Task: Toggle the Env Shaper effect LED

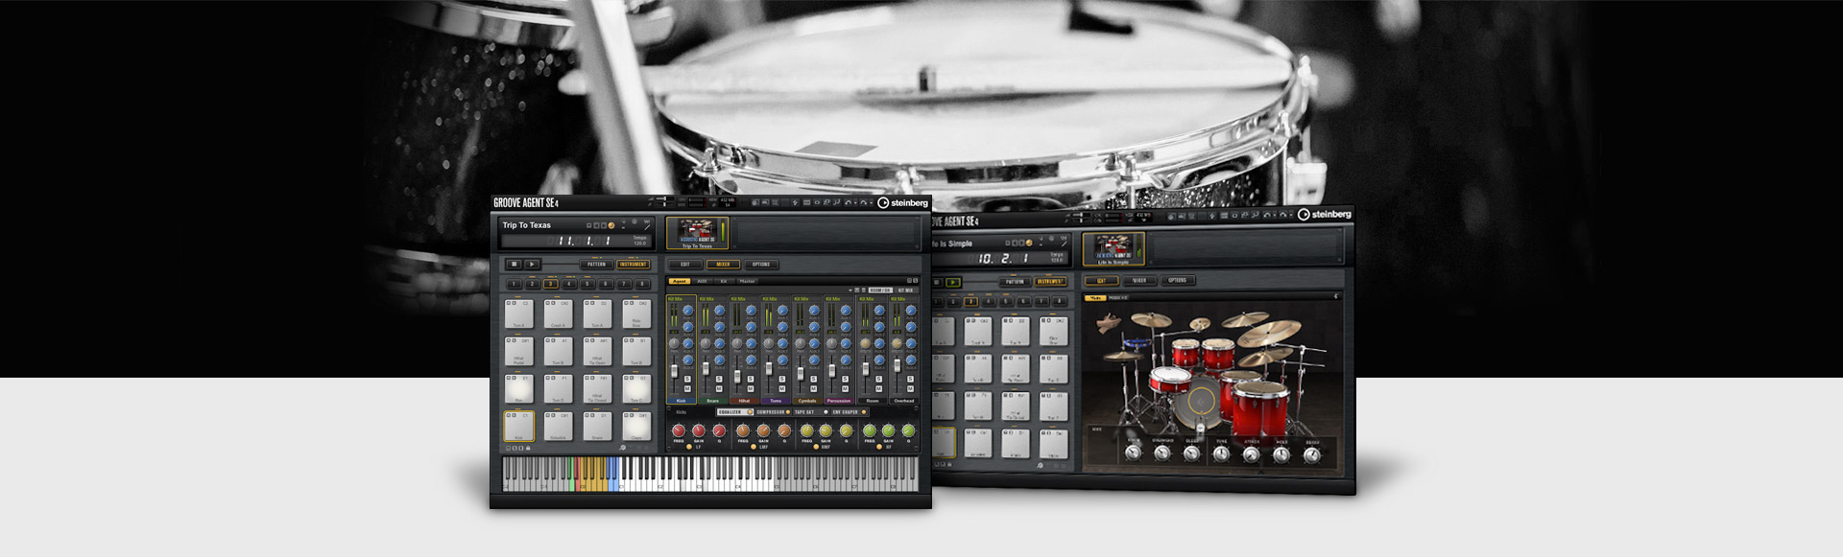Action: (x=864, y=412)
